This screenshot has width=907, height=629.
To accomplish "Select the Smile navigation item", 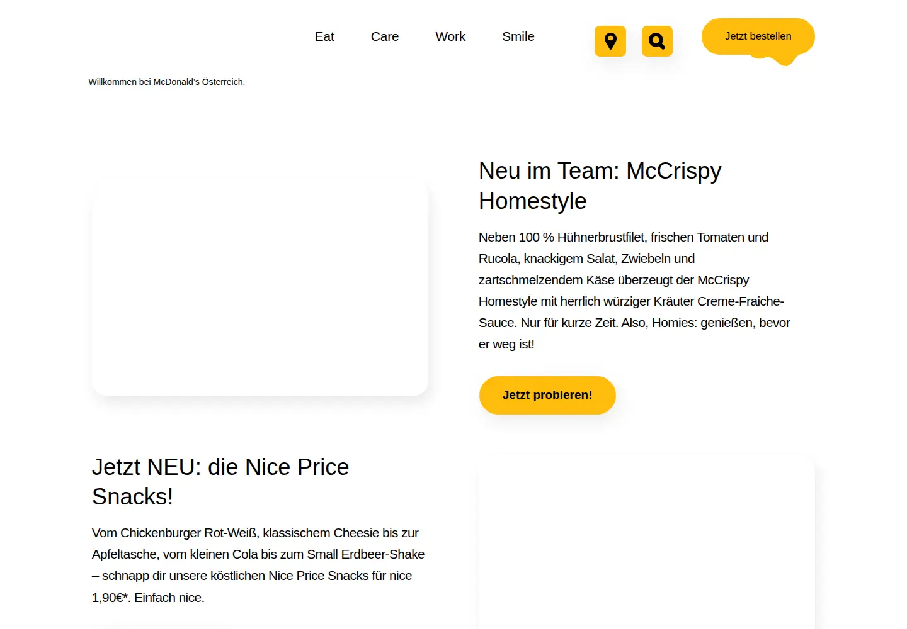I will tap(518, 36).
